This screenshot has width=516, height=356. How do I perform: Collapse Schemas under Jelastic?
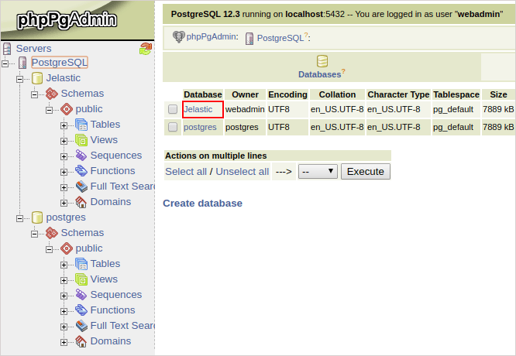tap(35, 94)
